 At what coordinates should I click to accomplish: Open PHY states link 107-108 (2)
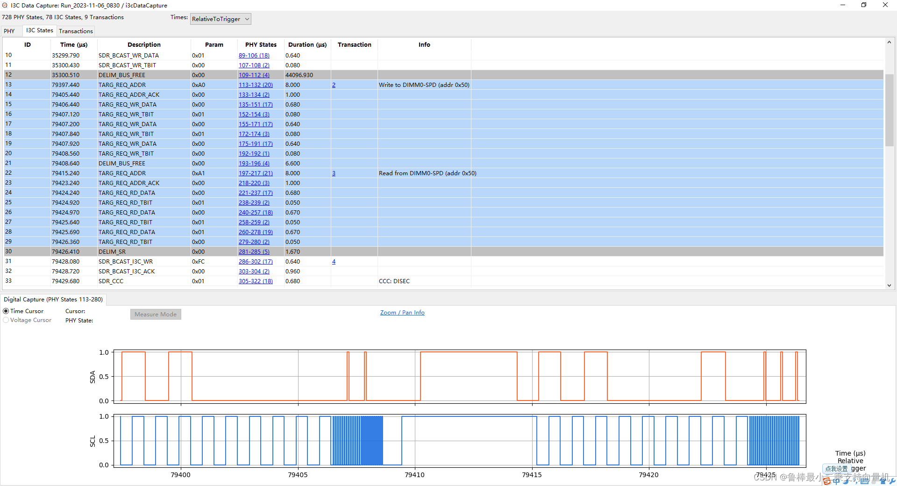(254, 65)
